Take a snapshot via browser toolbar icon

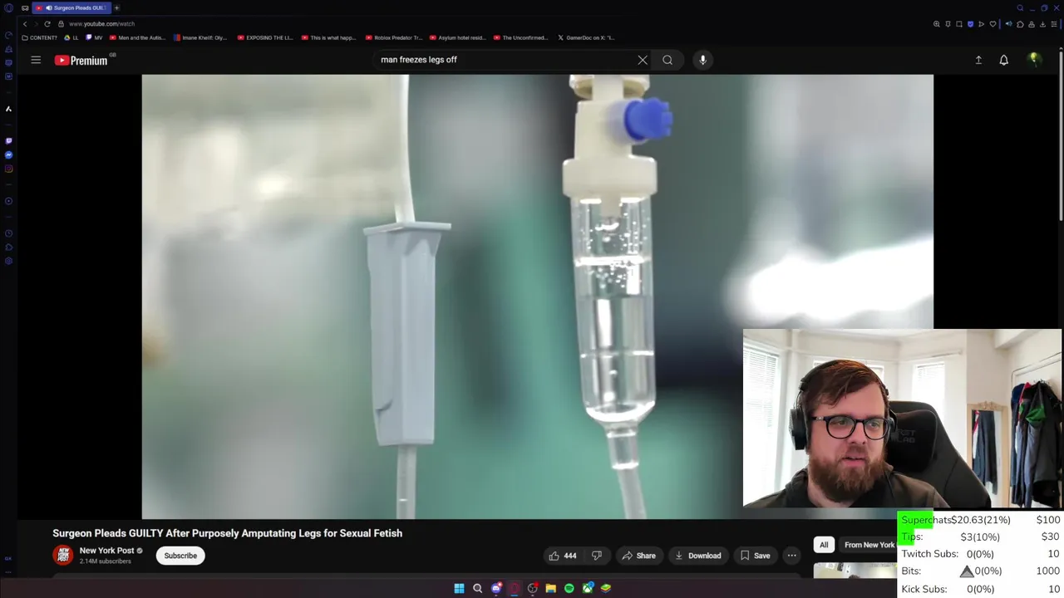[959, 24]
